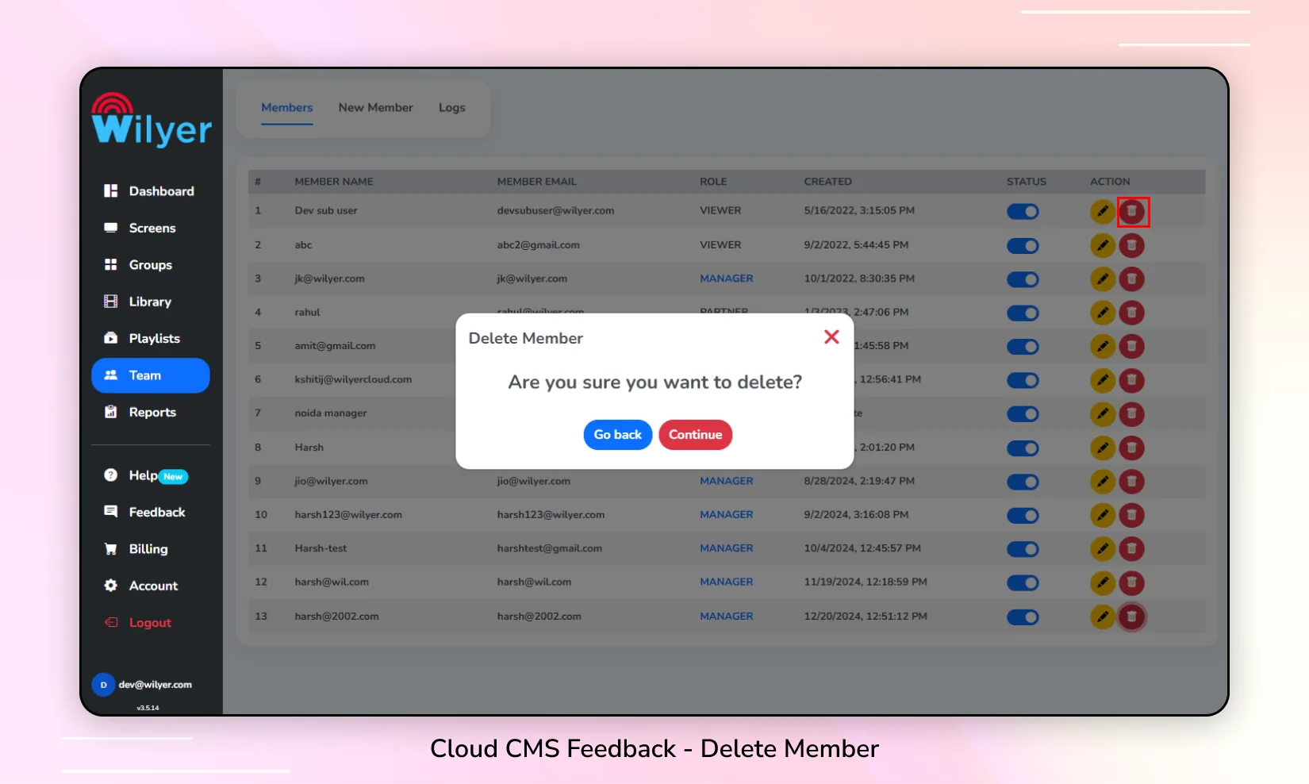1309x784 pixels.
Task: Open Library in the sidebar
Action: [x=151, y=302]
